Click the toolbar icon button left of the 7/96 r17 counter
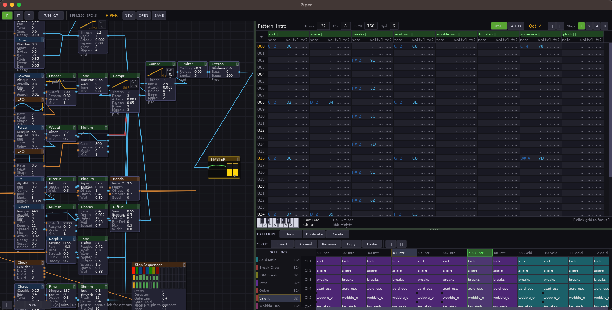This screenshot has width=612, height=310. (x=29, y=15)
